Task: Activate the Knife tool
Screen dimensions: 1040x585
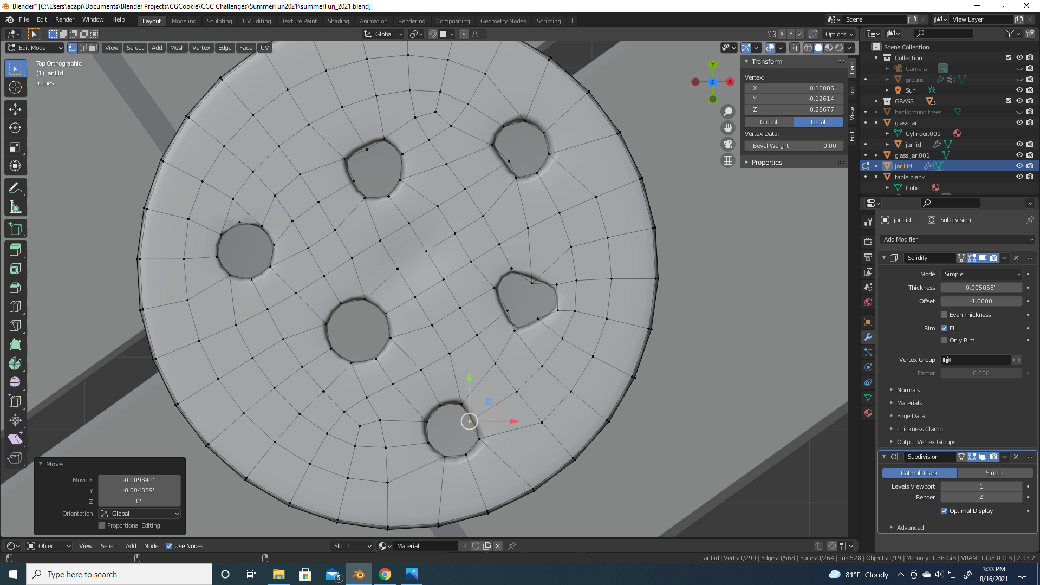Action: (15, 326)
